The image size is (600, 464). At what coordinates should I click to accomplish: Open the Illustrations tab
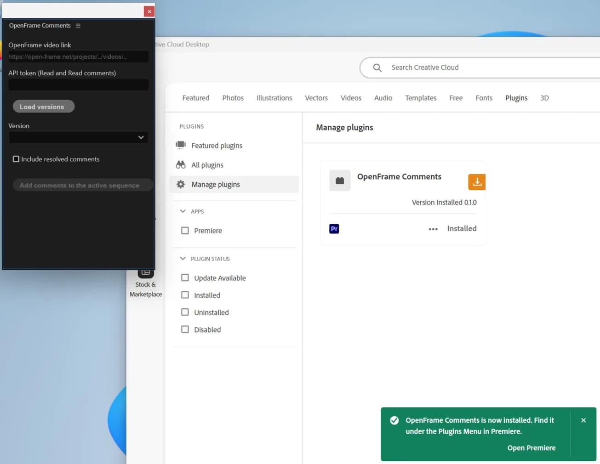[274, 98]
